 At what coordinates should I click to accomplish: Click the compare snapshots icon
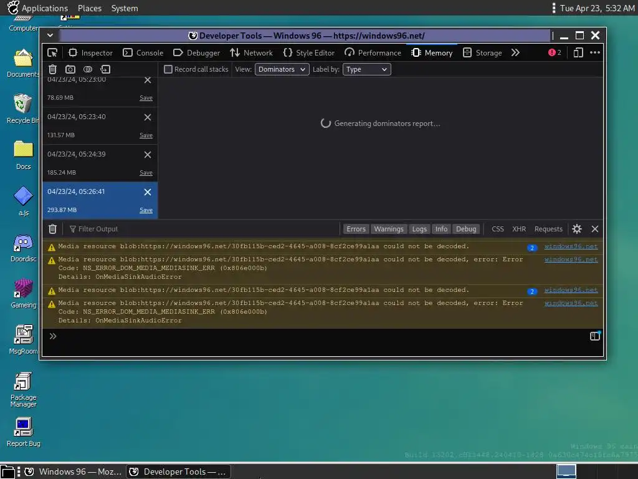tap(88, 69)
